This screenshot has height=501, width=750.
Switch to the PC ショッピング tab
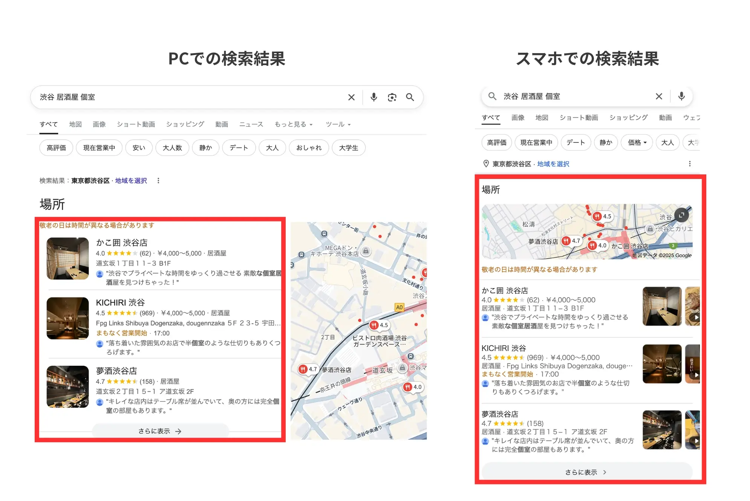tap(185, 124)
